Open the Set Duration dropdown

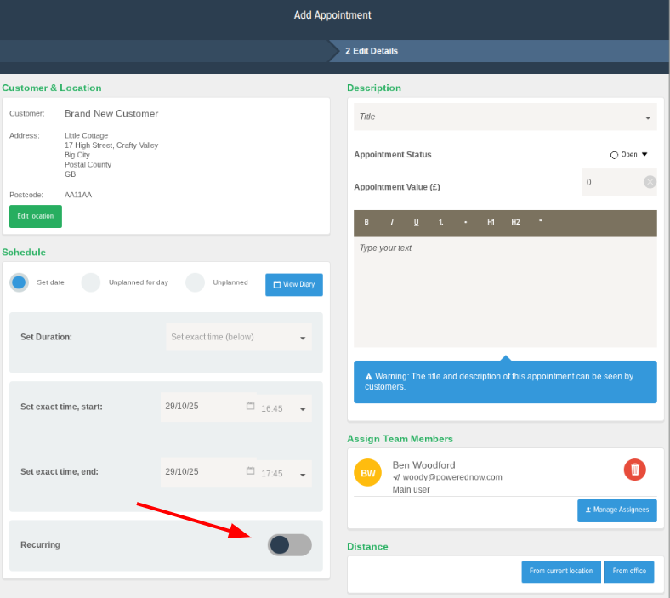(x=239, y=337)
